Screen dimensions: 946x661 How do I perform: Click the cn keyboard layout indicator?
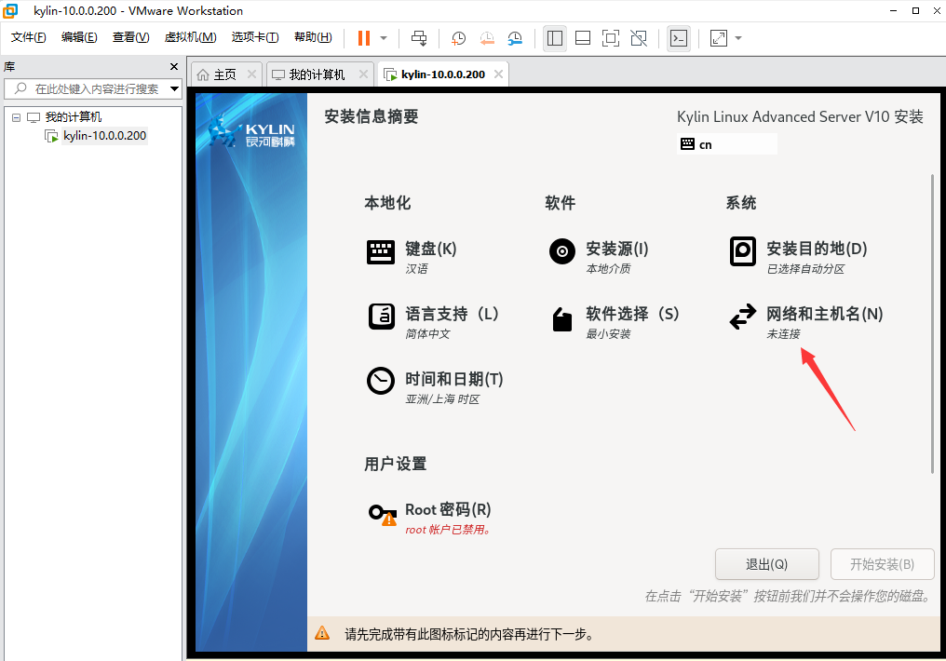click(727, 144)
